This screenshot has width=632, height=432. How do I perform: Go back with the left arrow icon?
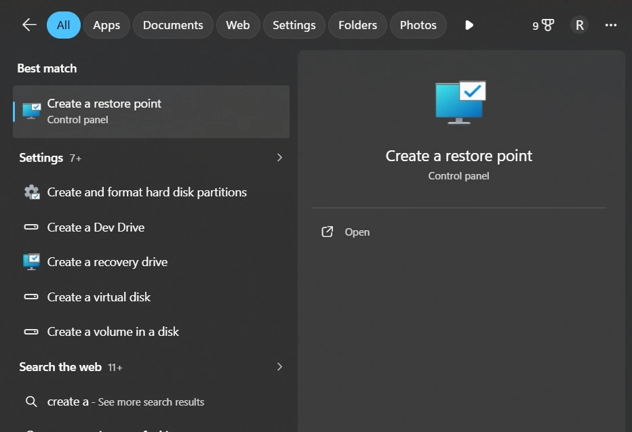(x=29, y=25)
